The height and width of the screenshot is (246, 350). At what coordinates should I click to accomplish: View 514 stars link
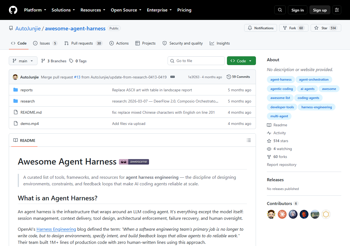point(278,141)
